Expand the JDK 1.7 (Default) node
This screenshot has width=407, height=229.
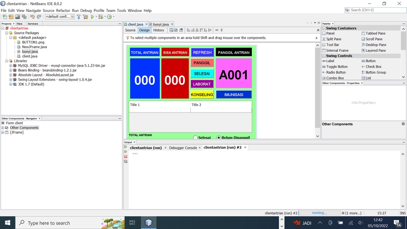pyautogui.click(x=11, y=84)
